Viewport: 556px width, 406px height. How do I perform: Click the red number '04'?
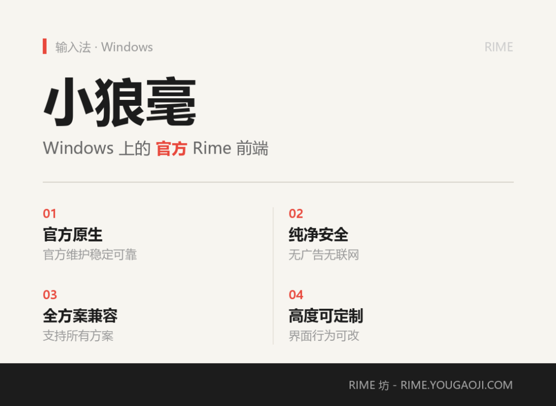coord(296,295)
